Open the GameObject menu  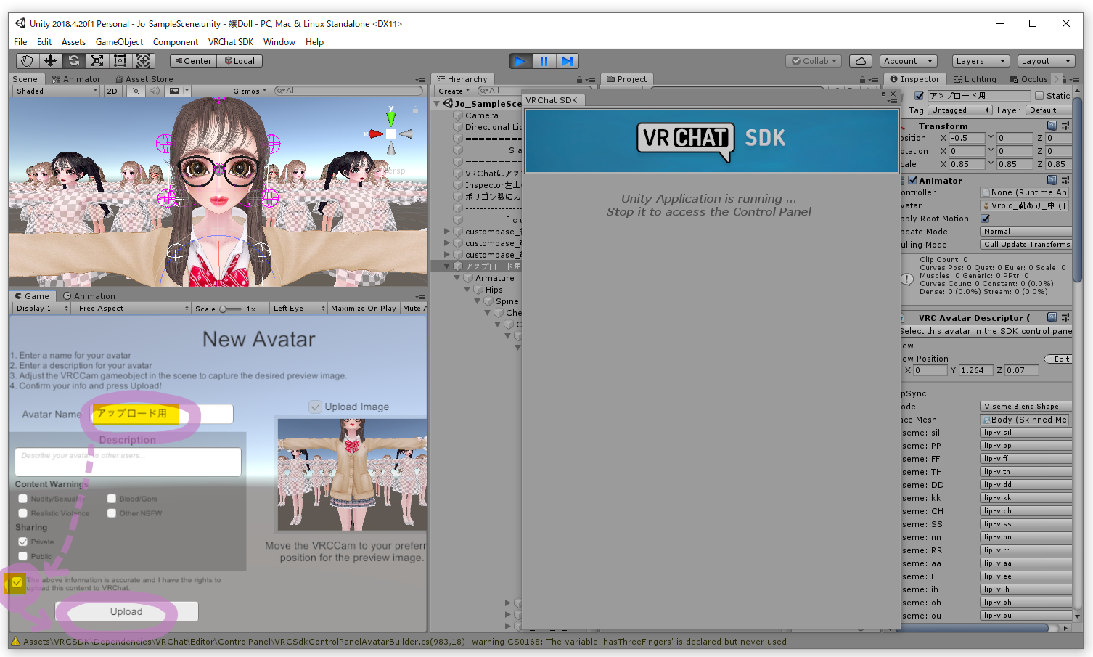(119, 42)
